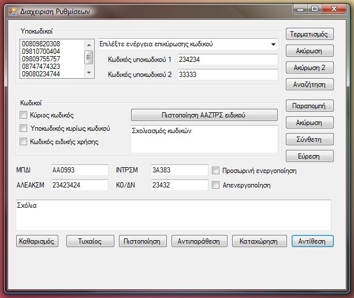354x298 pixels.
Task: Click the Ακύρωση 2 button
Action: tap(310, 68)
